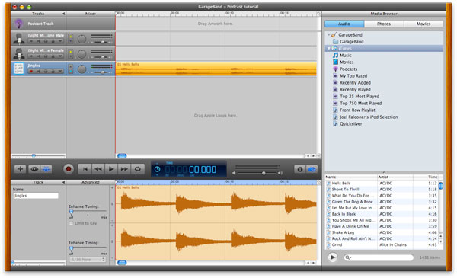This screenshot has width=457, height=278.
Task: Toggle the Track Editor scissors button
Action: tap(46, 169)
